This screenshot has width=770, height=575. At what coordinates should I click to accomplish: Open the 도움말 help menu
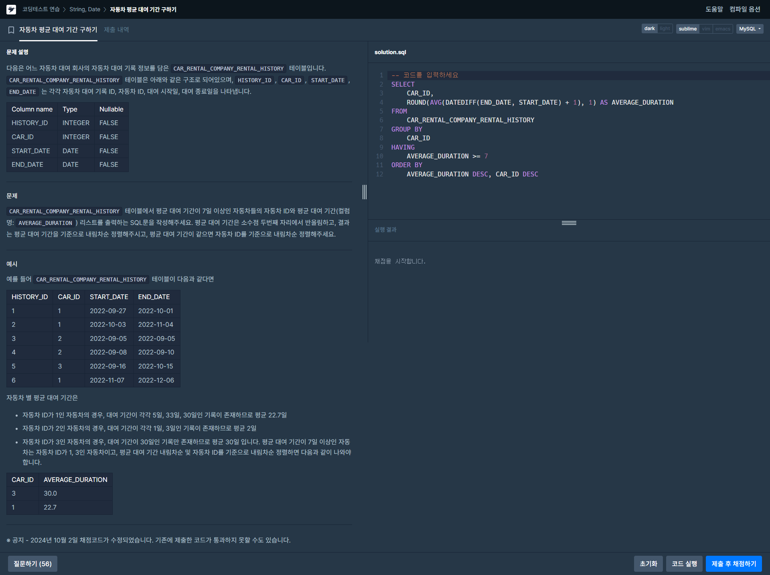pyautogui.click(x=714, y=9)
